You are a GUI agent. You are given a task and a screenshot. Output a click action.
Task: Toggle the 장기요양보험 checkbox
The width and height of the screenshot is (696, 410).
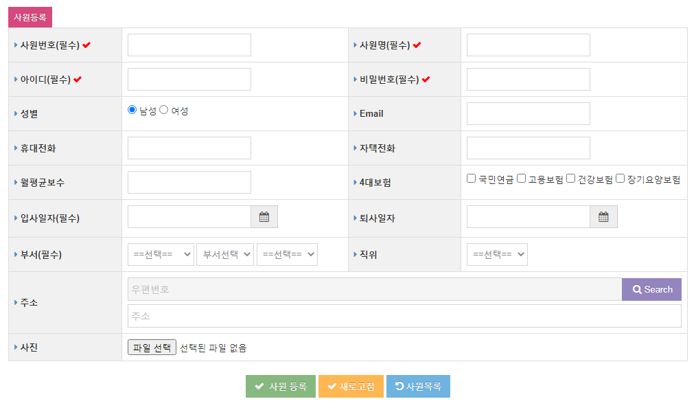click(x=620, y=179)
